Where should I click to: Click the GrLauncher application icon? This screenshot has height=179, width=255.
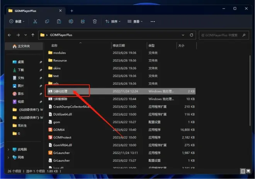point(50,153)
